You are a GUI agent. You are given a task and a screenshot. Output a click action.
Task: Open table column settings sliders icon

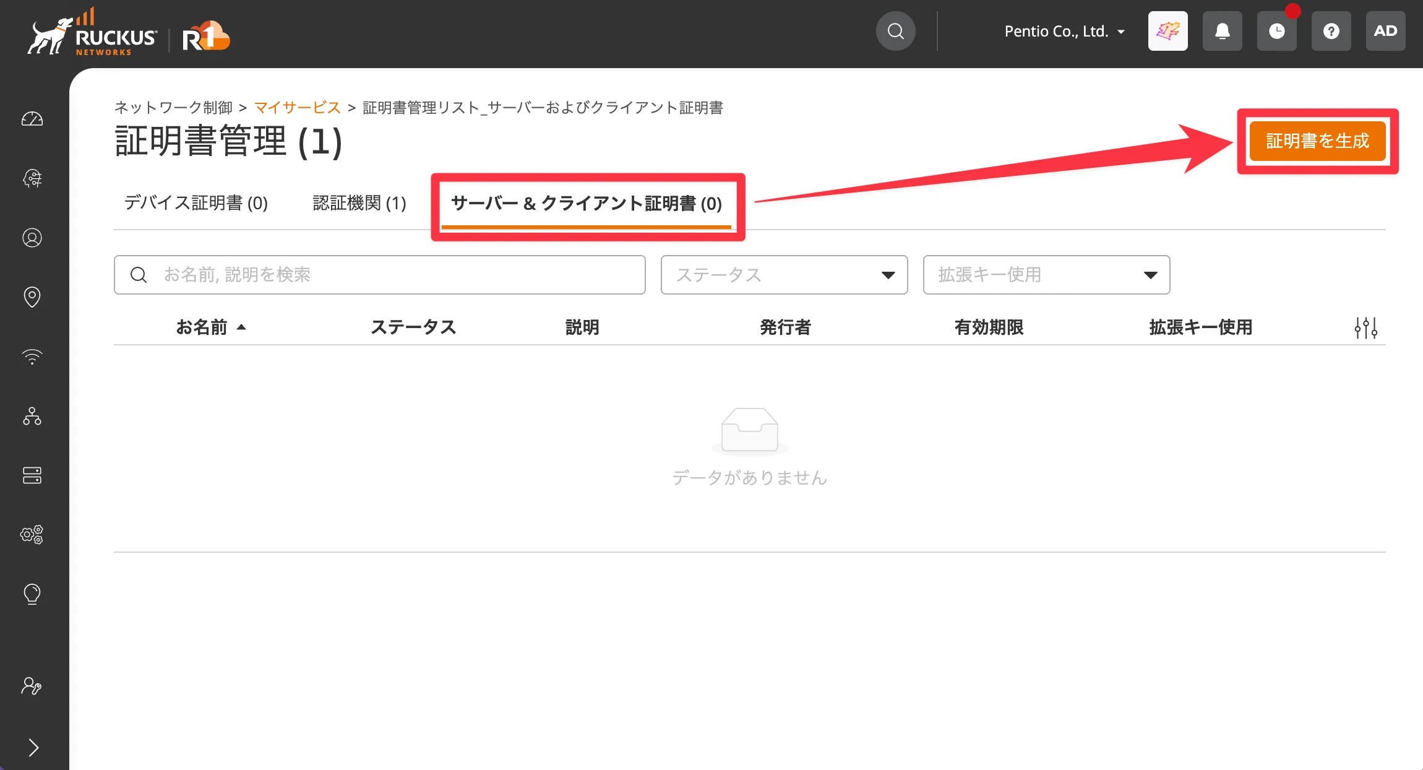click(1366, 327)
